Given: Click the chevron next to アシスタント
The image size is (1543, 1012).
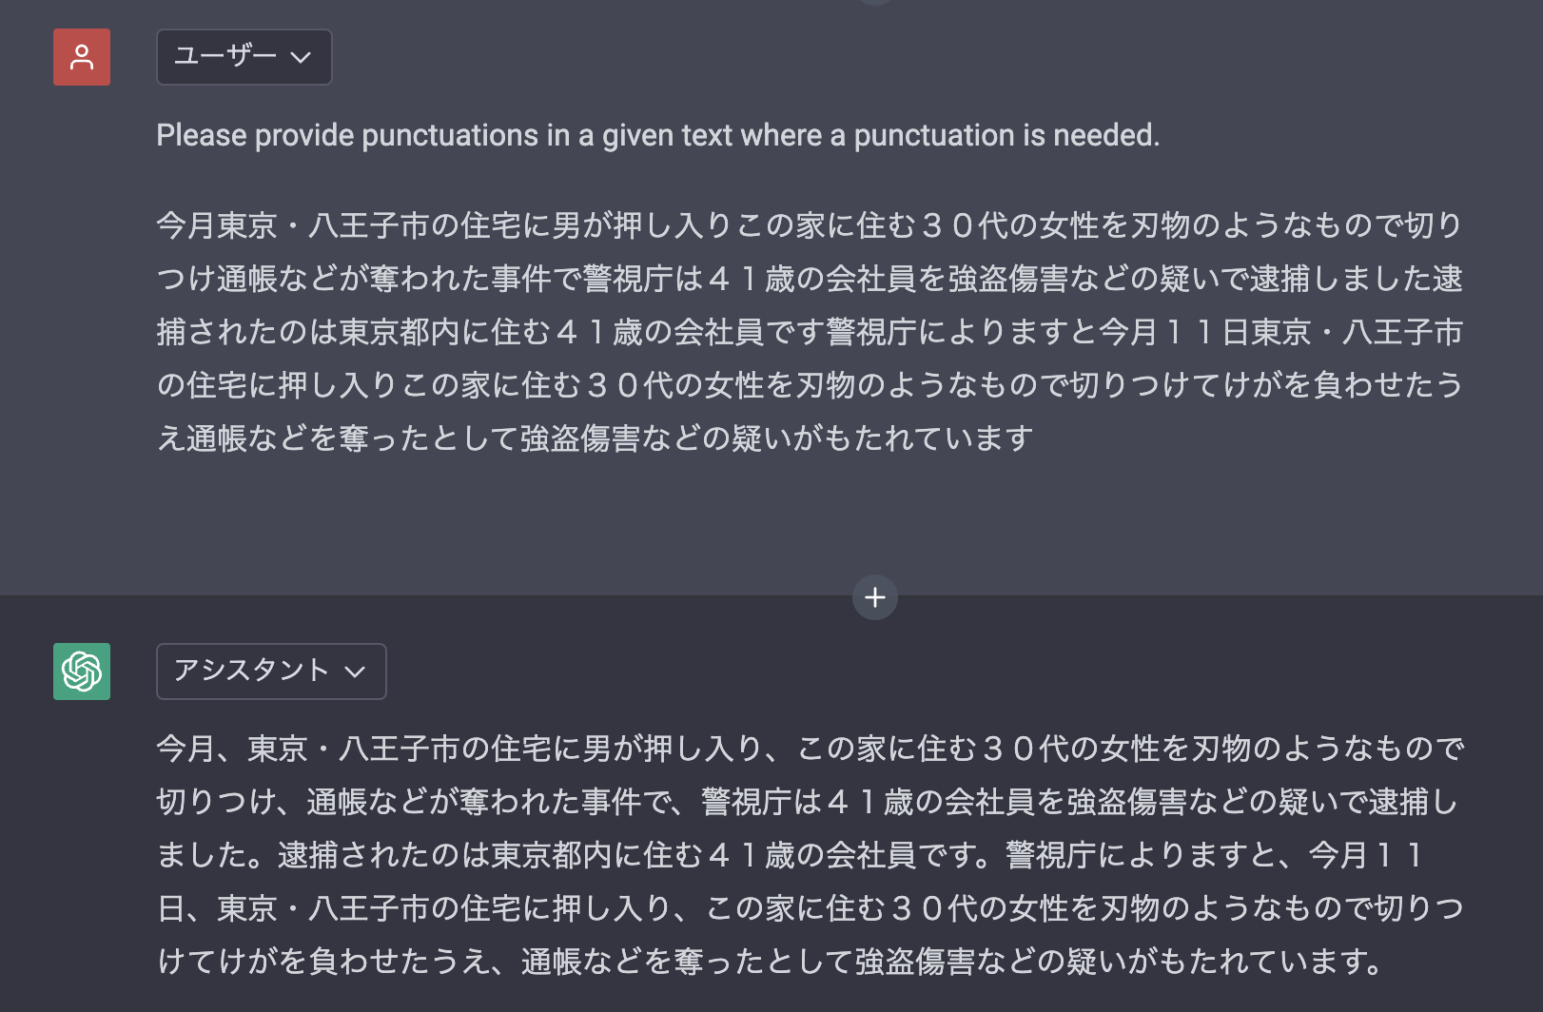Looking at the screenshot, I should [x=356, y=672].
